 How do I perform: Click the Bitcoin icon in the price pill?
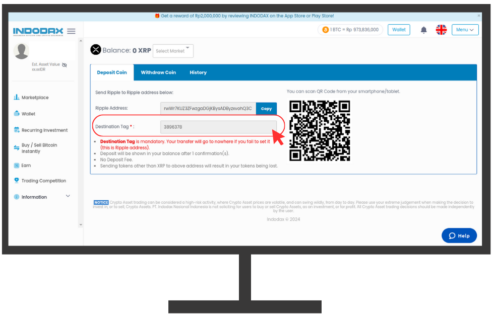(326, 30)
